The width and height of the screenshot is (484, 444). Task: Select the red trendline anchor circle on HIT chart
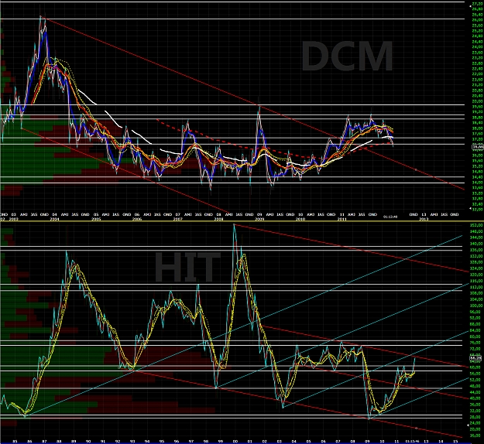point(417,428)
